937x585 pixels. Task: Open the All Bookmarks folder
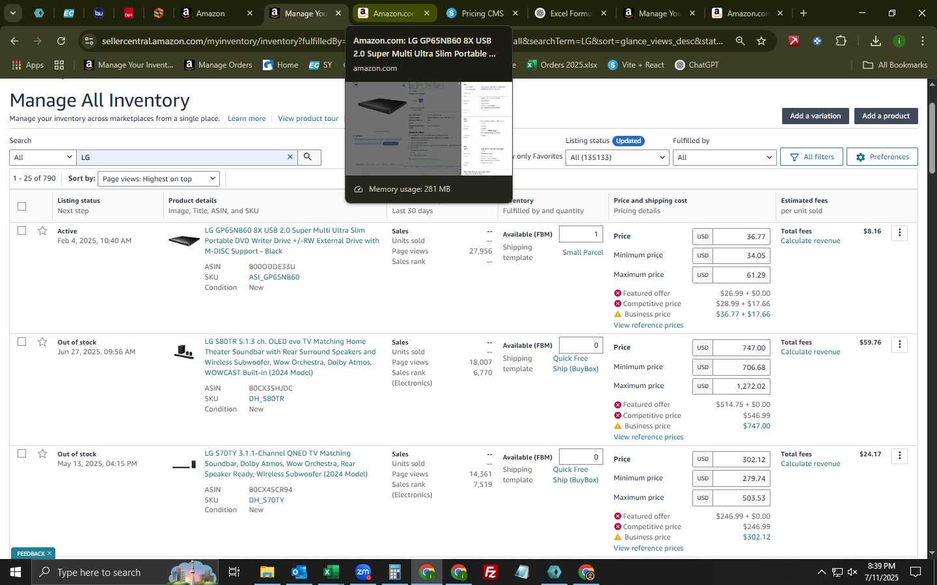pos(895,65)
